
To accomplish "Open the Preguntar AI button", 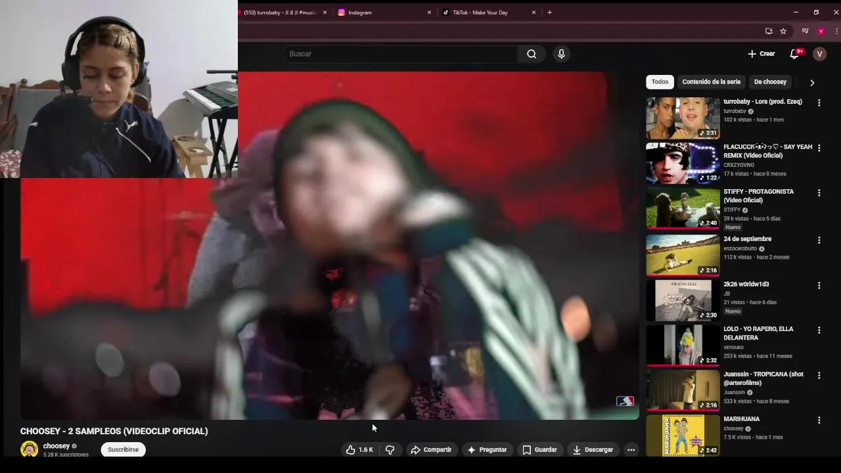I will 487,450.
